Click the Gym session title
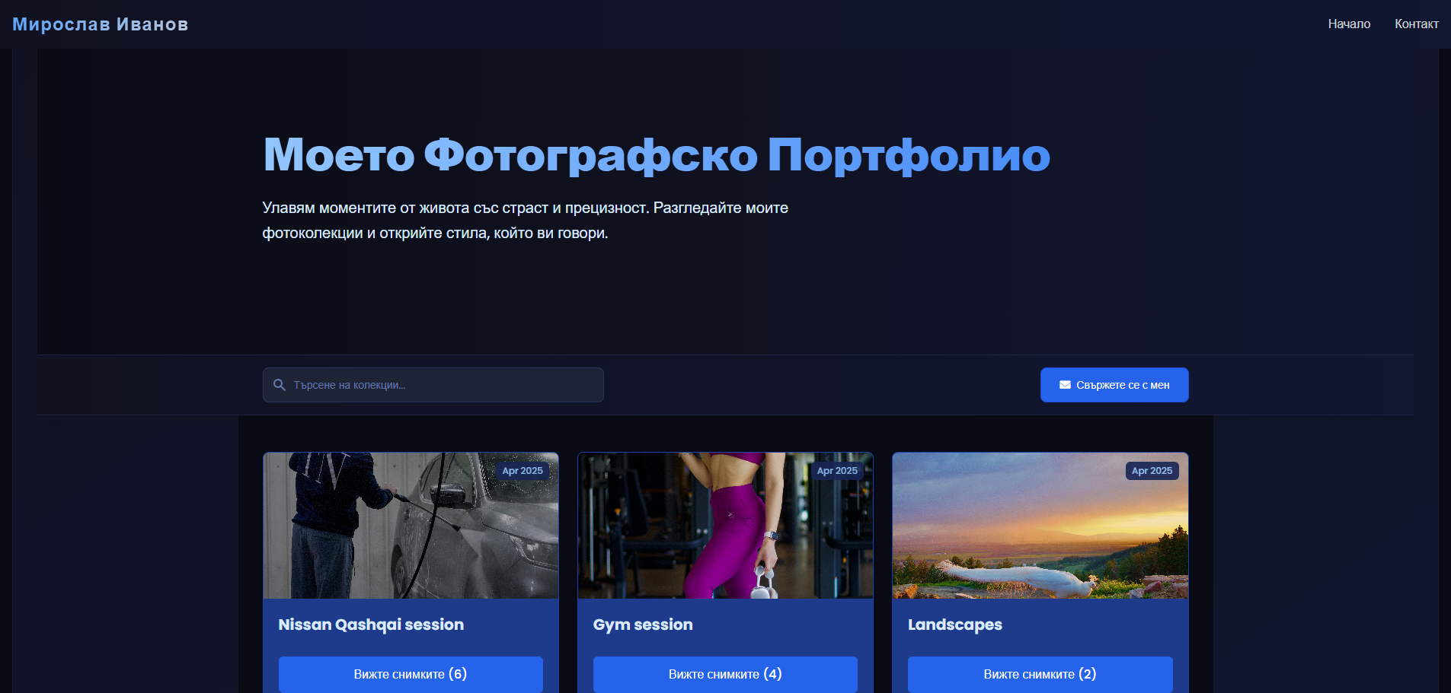The image size is (1451, 693). (643, 625)
